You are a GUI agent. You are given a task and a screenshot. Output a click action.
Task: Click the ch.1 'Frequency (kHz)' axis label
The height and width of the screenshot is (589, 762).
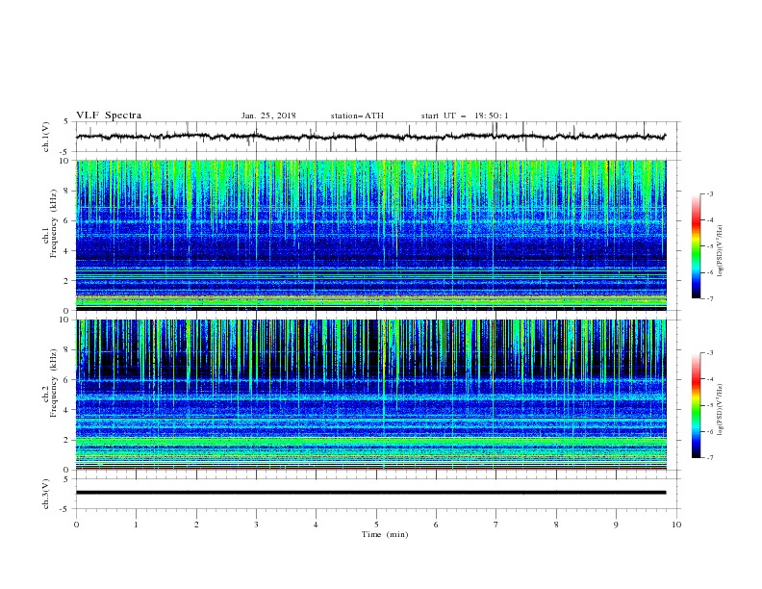[54, 224]
